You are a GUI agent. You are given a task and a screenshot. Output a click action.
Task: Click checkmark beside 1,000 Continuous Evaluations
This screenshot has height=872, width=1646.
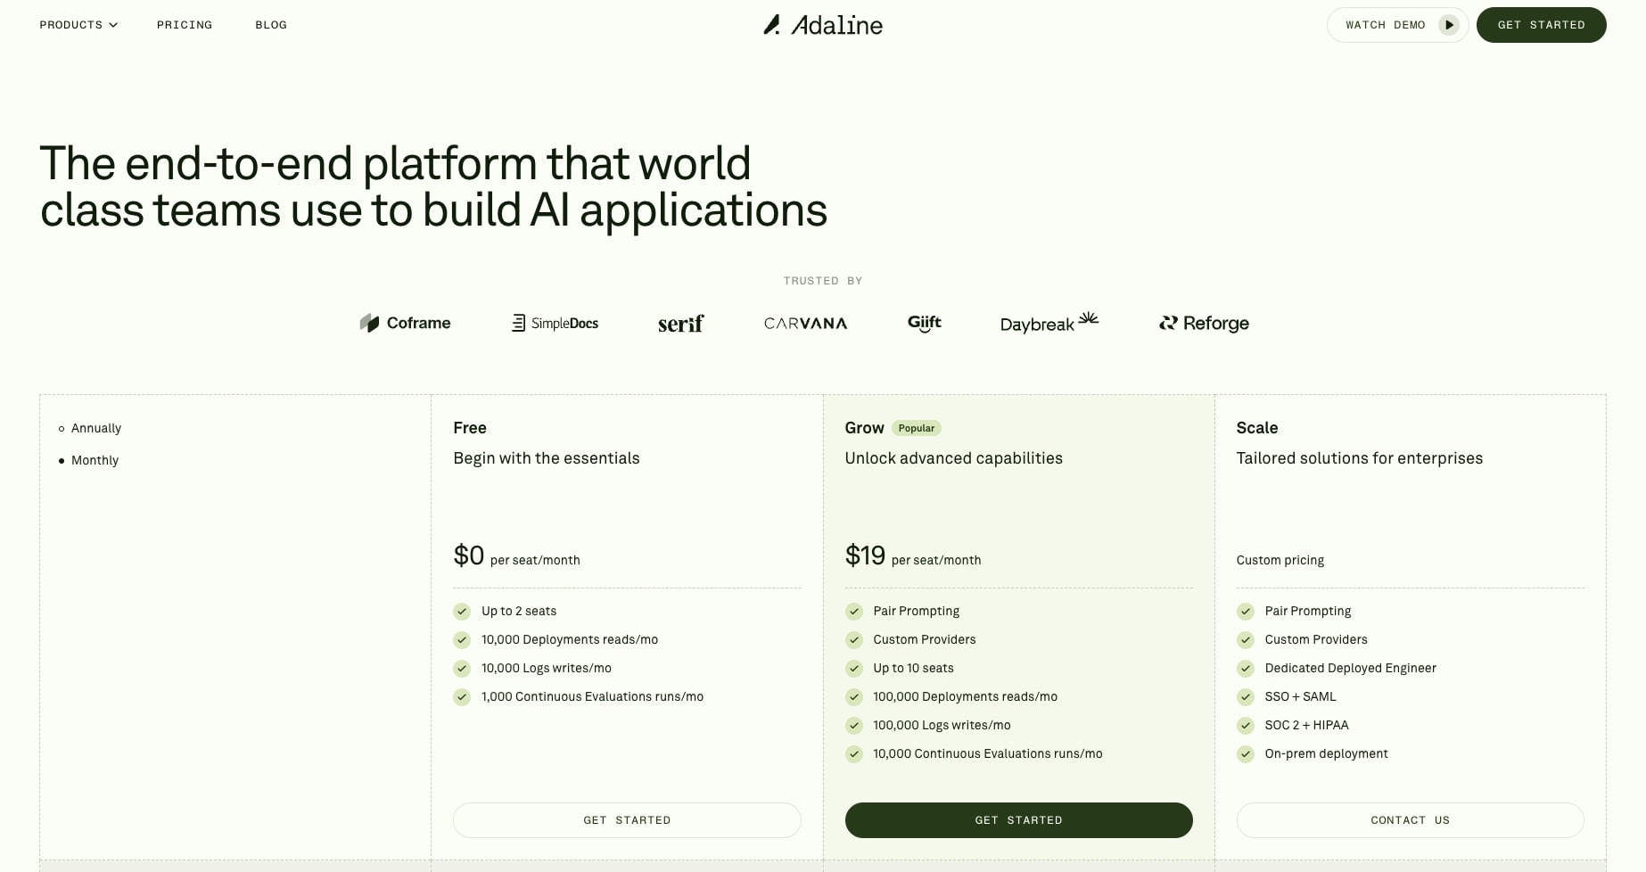coord(462,697)
